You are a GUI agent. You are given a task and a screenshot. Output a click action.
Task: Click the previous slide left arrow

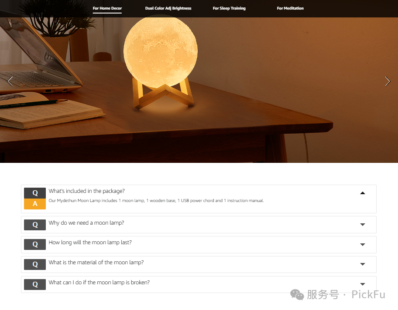[10, 81]
